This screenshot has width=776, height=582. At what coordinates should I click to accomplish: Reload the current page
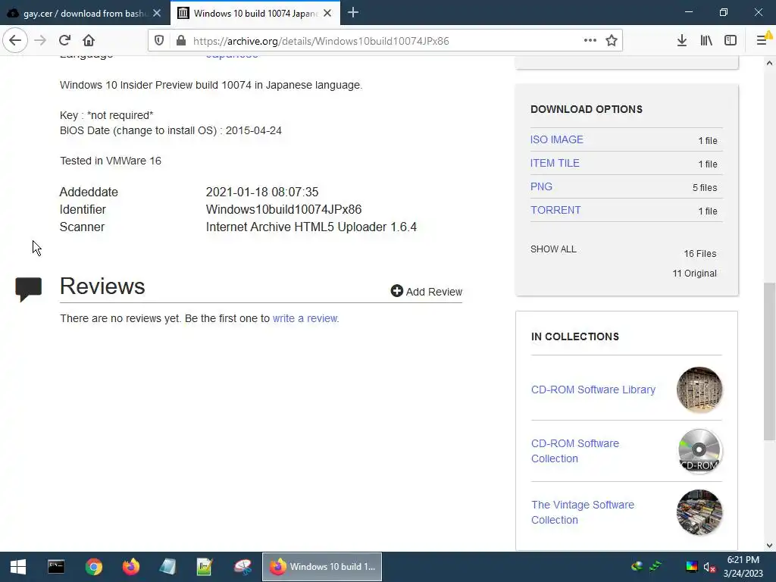65,41
